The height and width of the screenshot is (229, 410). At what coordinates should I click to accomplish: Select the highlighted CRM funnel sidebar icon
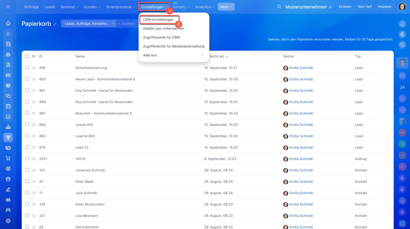pyautogui.click(x=8, y=138)
